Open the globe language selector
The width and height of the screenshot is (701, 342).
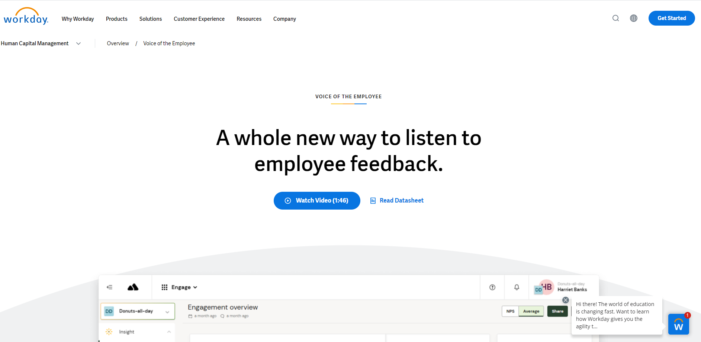pyautogui.click(x=634, y=18)
